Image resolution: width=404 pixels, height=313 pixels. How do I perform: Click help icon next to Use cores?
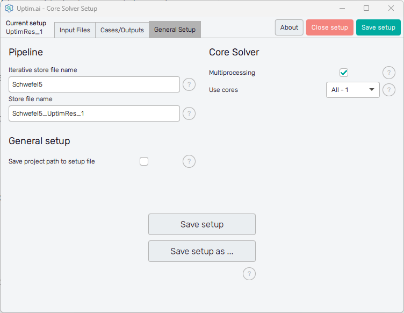[389, 90]
